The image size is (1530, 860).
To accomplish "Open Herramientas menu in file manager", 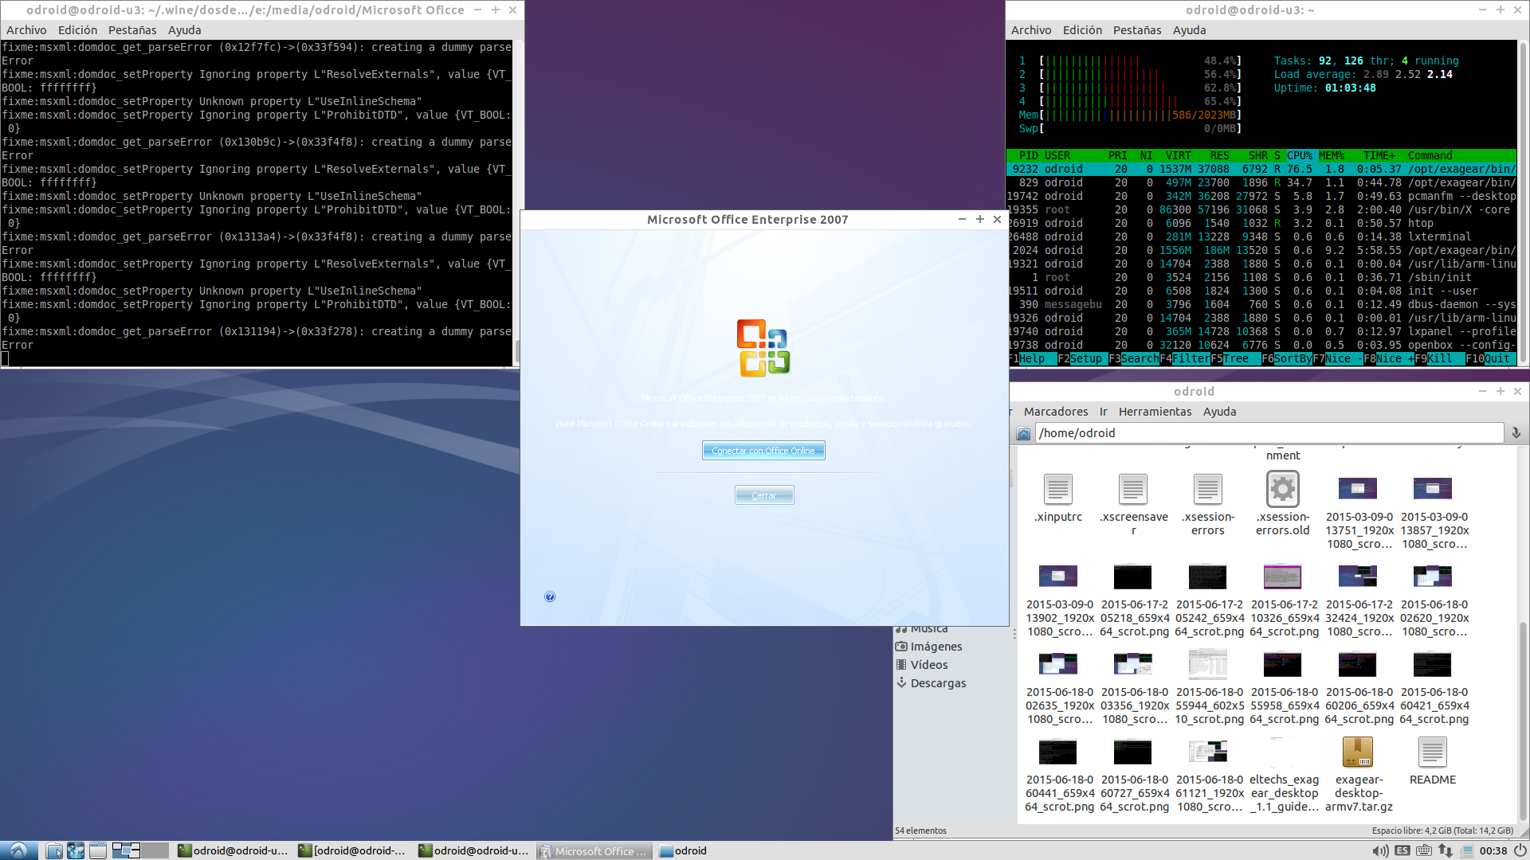I will (1155, 412).
